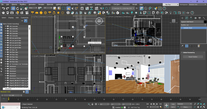Image resolution: width=207 pixels, height=109 pixels.
Task: Activate the Select and Scale tool
Action: (22, 9)
